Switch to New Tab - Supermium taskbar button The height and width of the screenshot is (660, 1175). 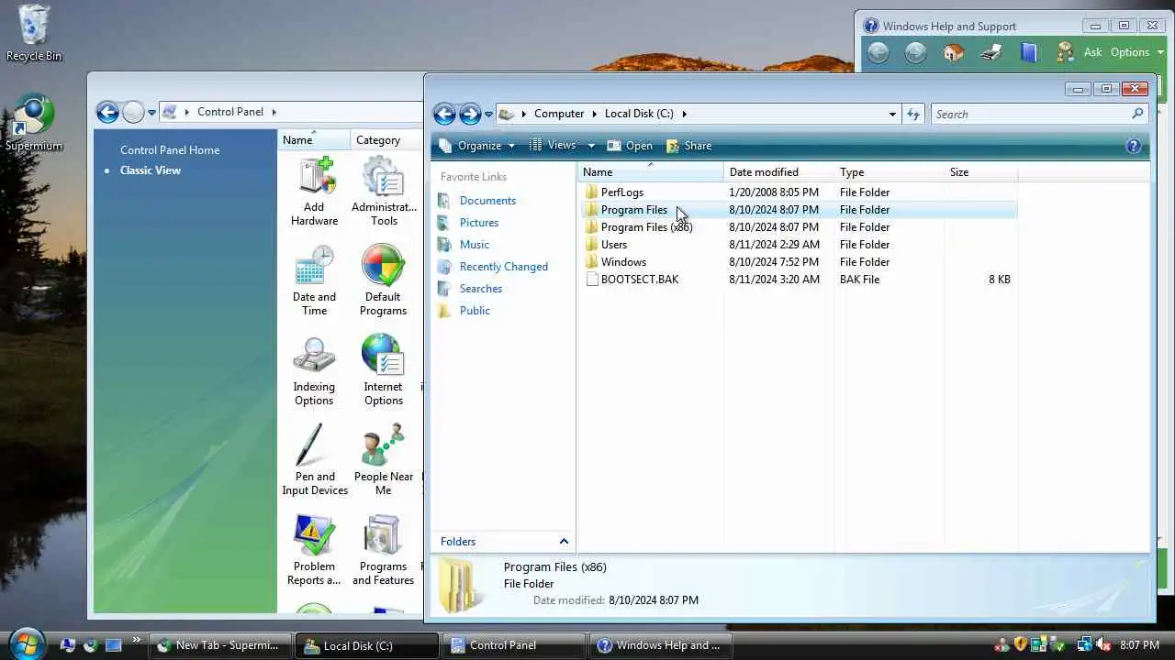pyautogui.click(x=220, y=645)
